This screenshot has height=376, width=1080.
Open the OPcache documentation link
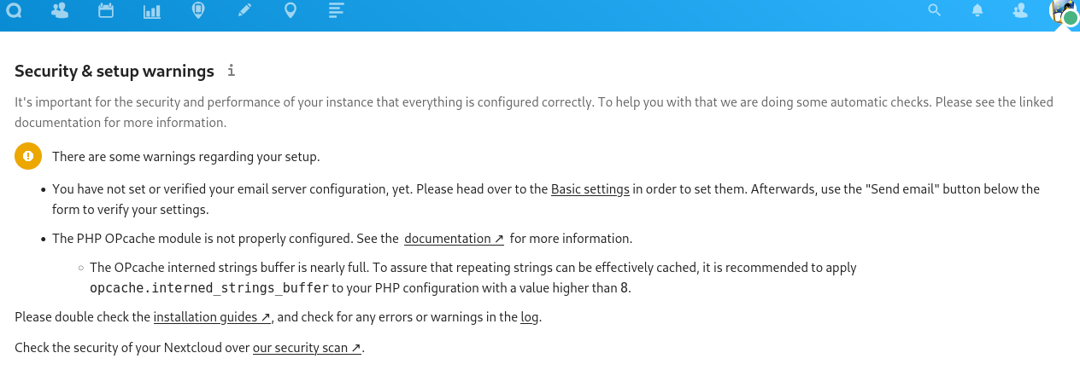click(454, 239)
